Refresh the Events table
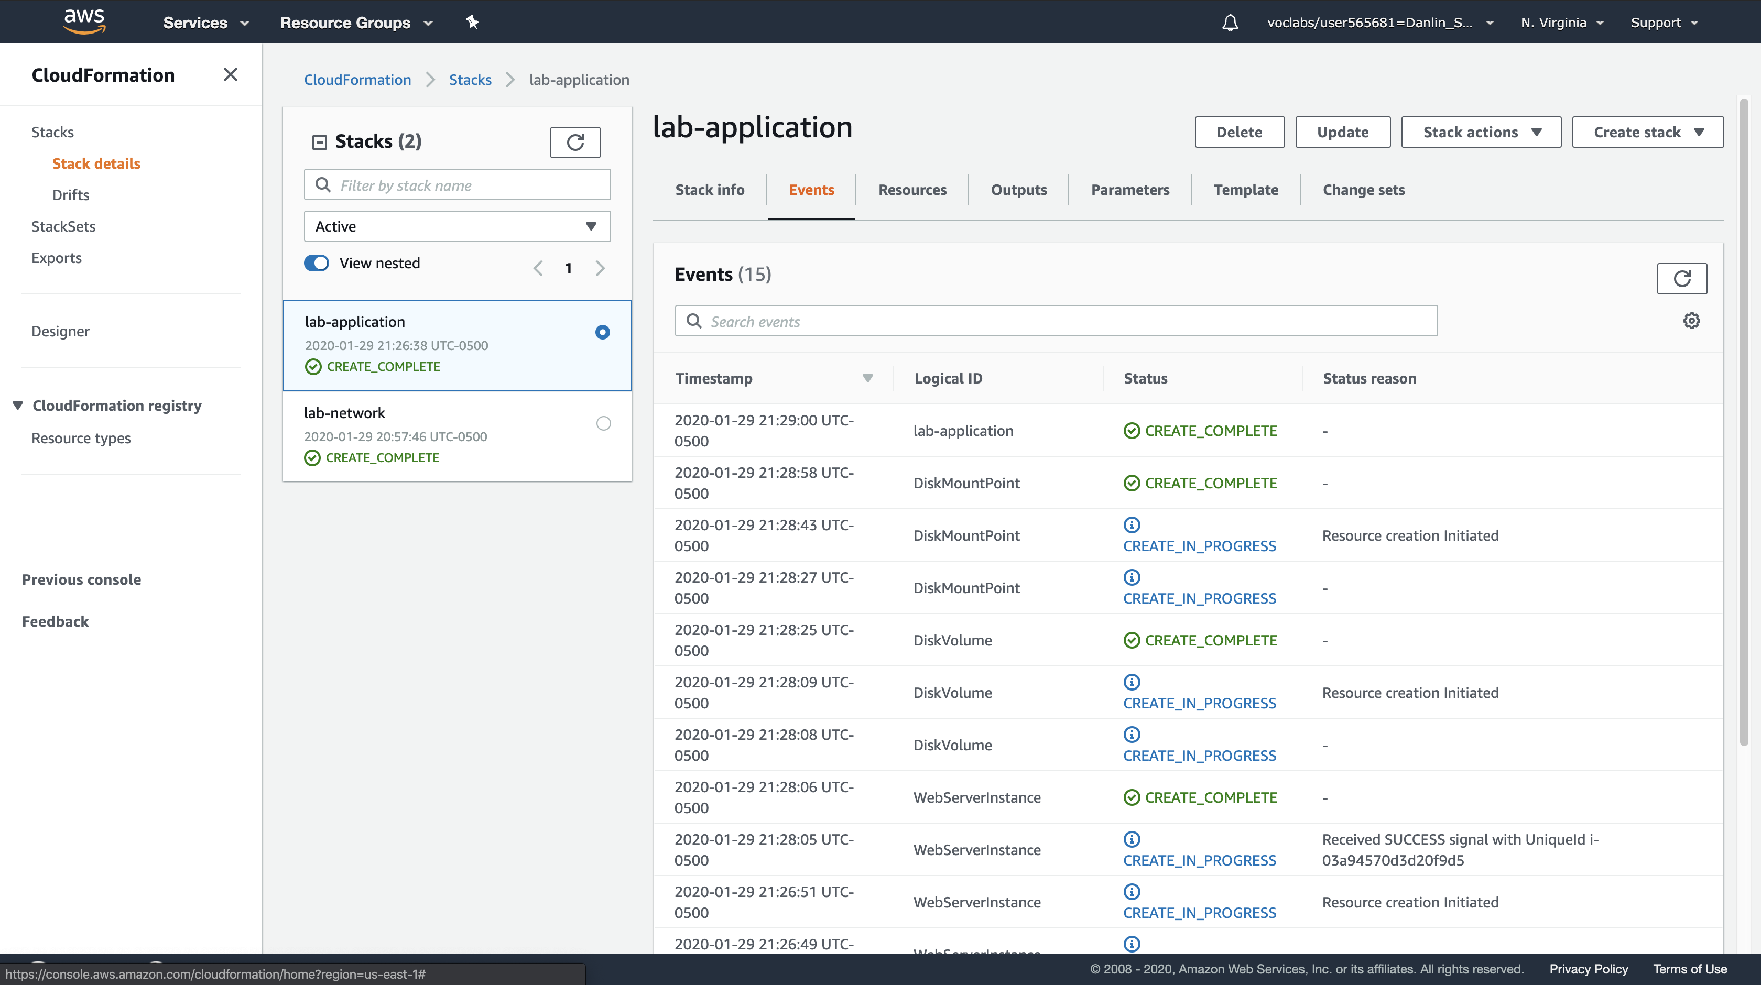This screenshot has width=1761, height=985. click(x=1682, y=278)
